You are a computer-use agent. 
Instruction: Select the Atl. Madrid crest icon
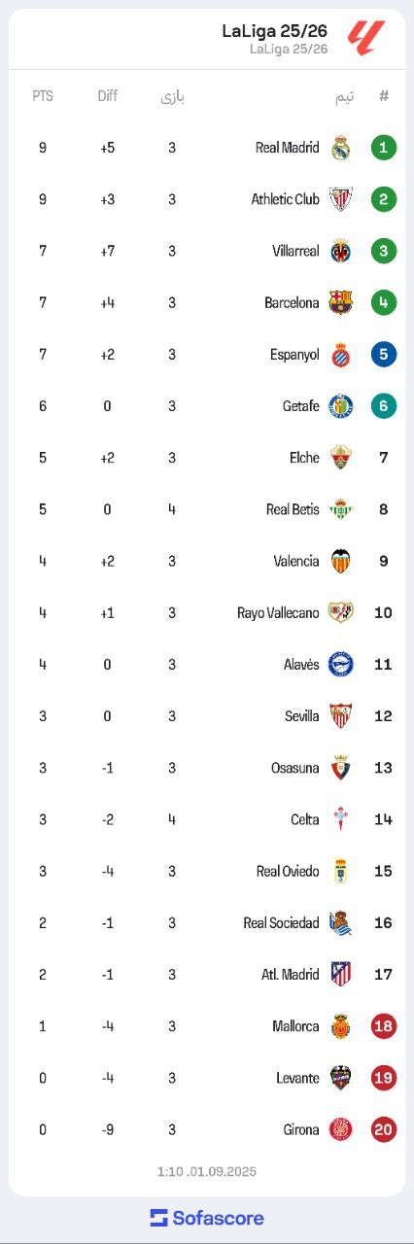[x=340, y=974]
